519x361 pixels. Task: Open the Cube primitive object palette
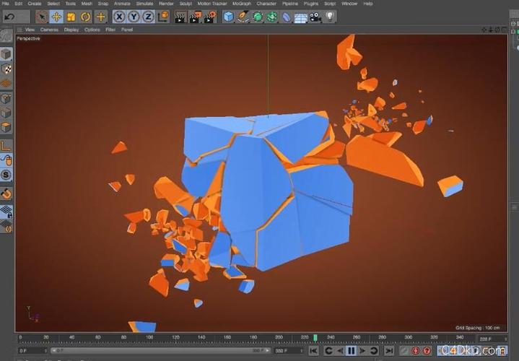click(228, 17)
